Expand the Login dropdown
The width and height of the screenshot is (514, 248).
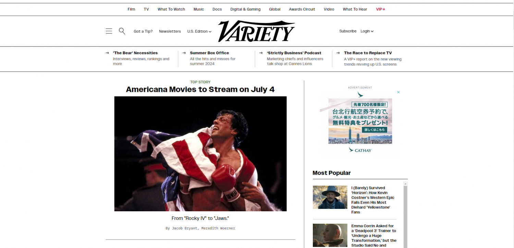coord(367,31)
